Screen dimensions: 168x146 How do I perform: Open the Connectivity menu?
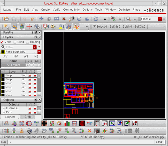[x=71, y=10]
